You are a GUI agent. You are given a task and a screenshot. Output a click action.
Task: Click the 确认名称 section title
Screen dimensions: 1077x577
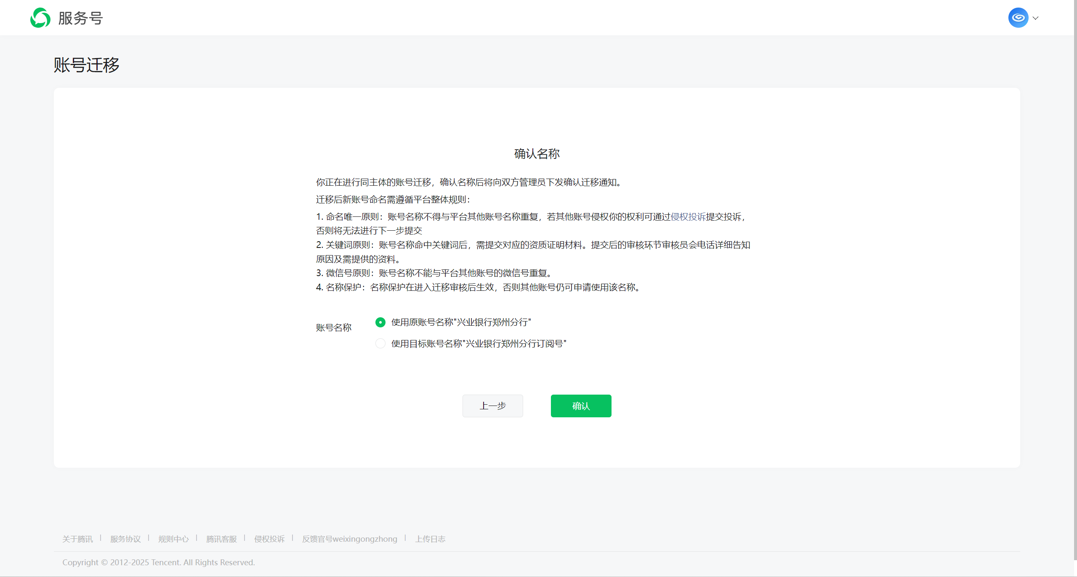click(537, 154)
